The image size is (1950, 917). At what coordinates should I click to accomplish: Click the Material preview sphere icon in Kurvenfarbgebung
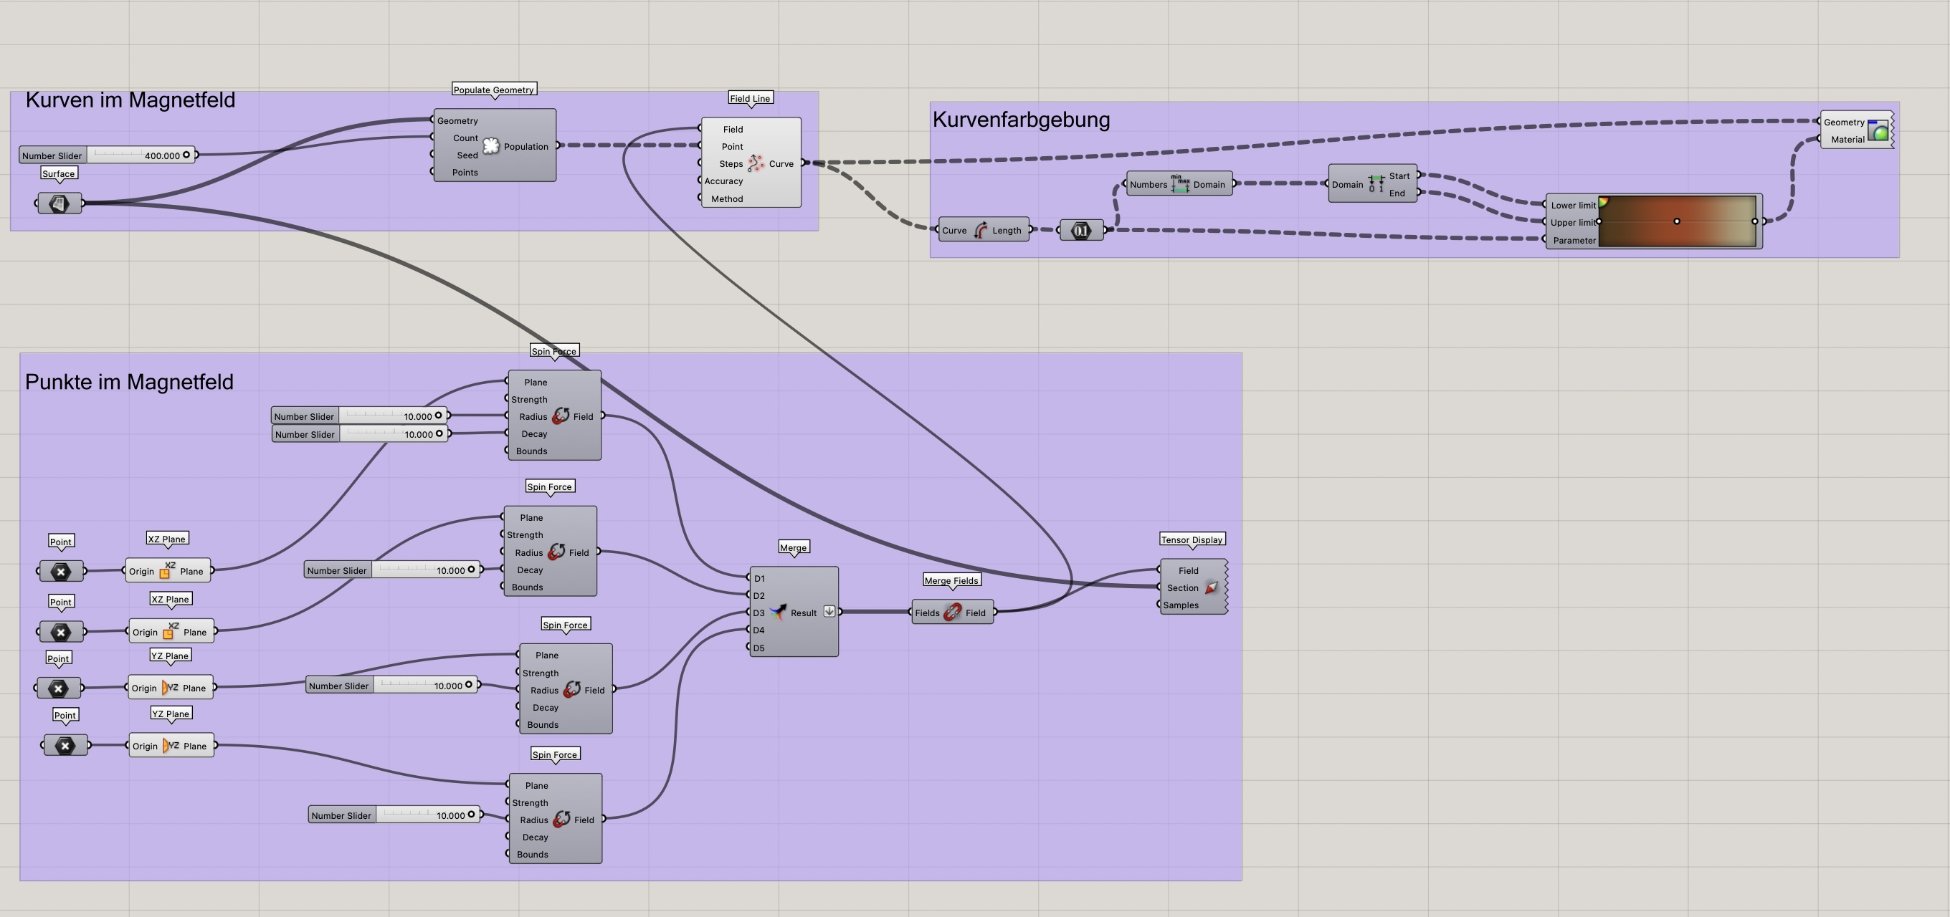[1878, 130]
